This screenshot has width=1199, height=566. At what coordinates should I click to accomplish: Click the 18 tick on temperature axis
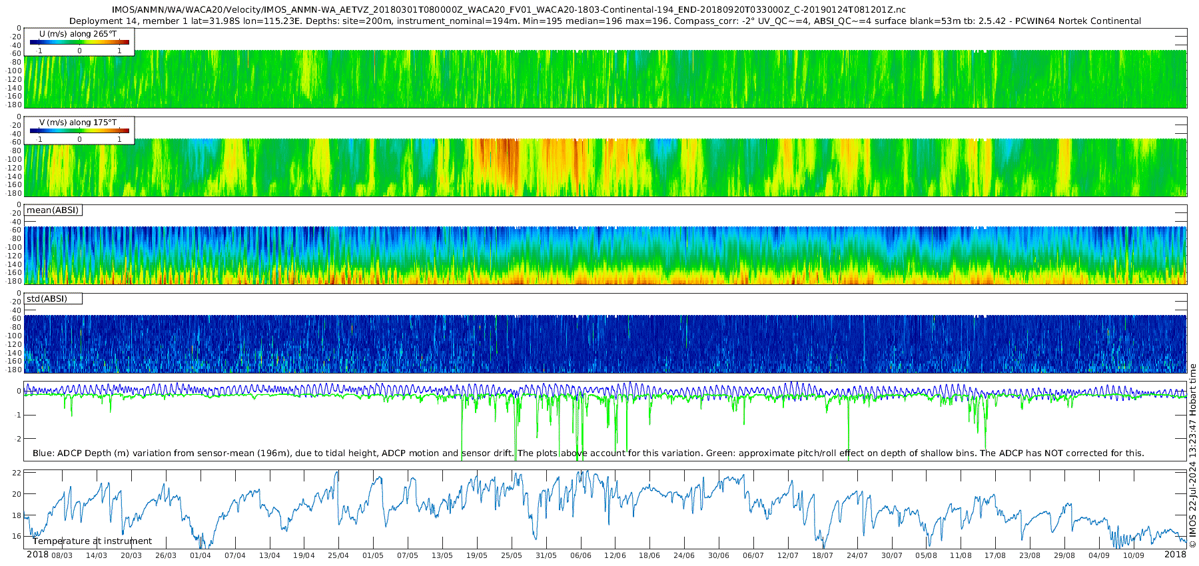tap(17, 515)
